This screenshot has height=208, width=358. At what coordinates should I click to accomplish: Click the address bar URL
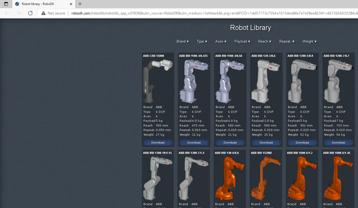[215, 13]
